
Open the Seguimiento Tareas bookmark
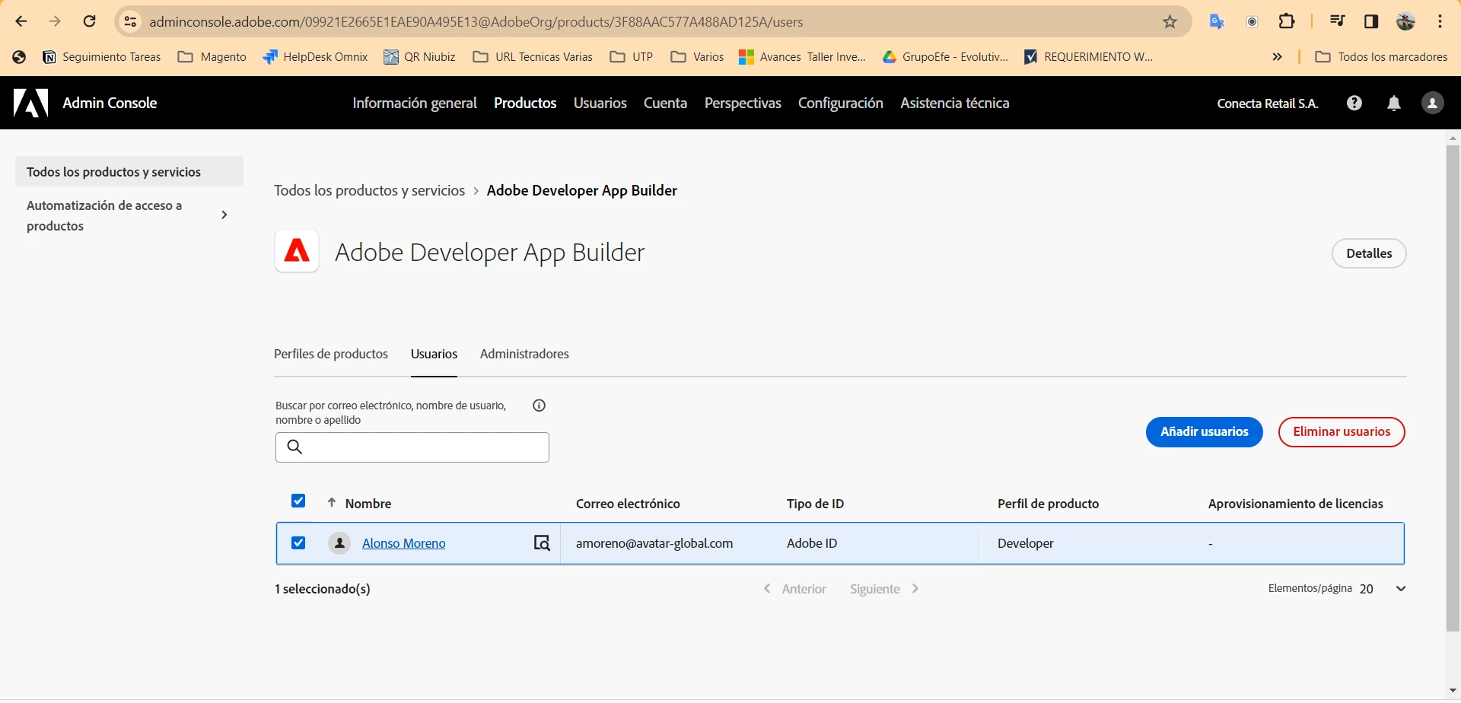(102, 57)
